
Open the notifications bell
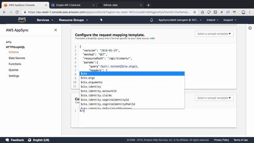pyautogui.click(x=152, y=20)
